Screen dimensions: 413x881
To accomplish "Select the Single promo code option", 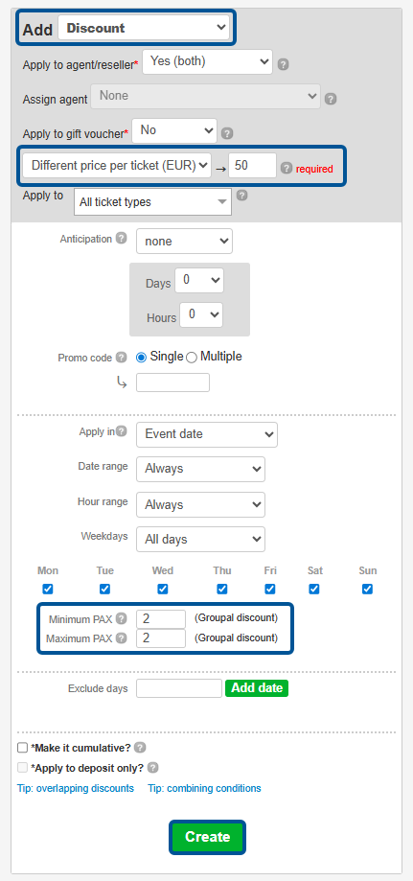I will tap(141, 358).
